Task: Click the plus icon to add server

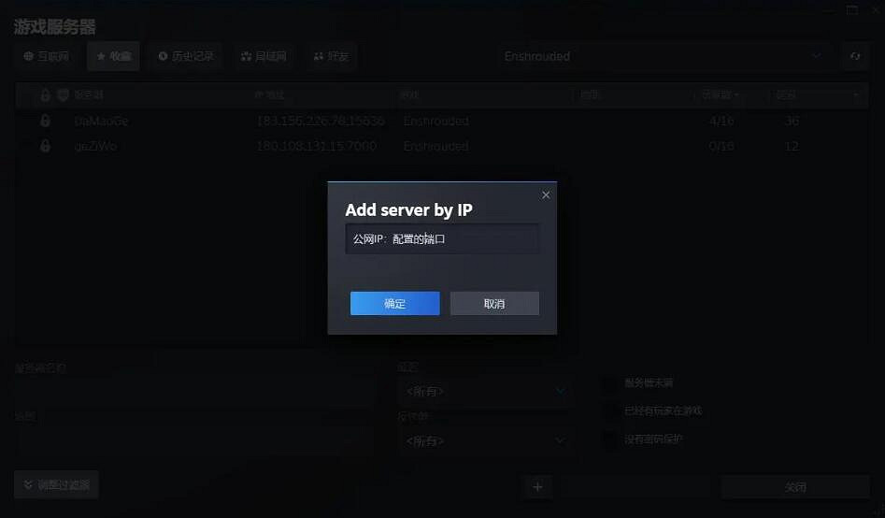Action: [537, 486]
